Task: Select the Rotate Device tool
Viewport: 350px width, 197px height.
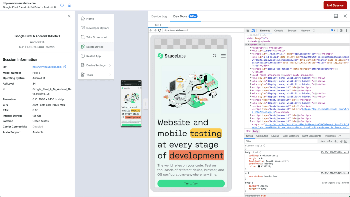Action: 96,47
